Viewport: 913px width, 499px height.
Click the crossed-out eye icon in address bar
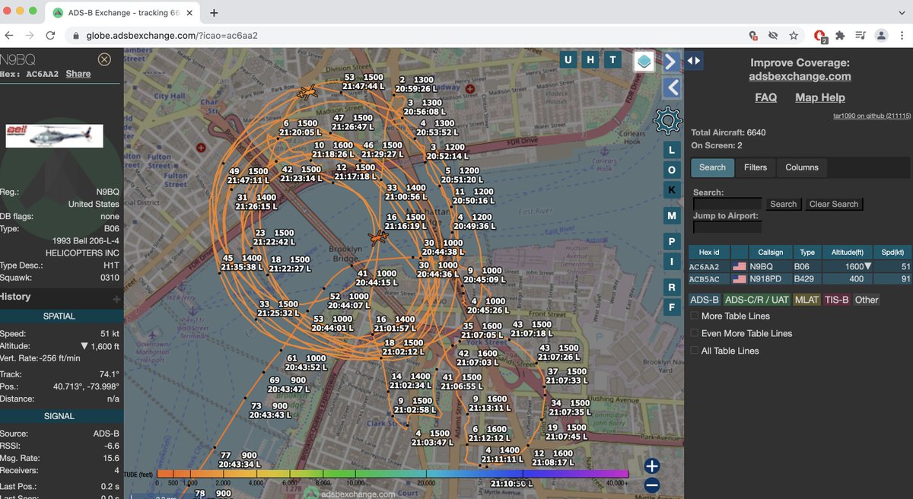pos(773,35)
